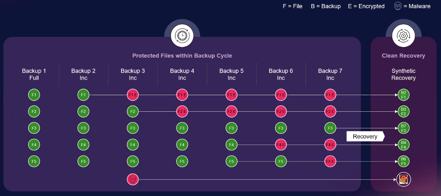Click the E = Encrypted legend entry
Screen dimensions: 441x196
coord(366,6)
